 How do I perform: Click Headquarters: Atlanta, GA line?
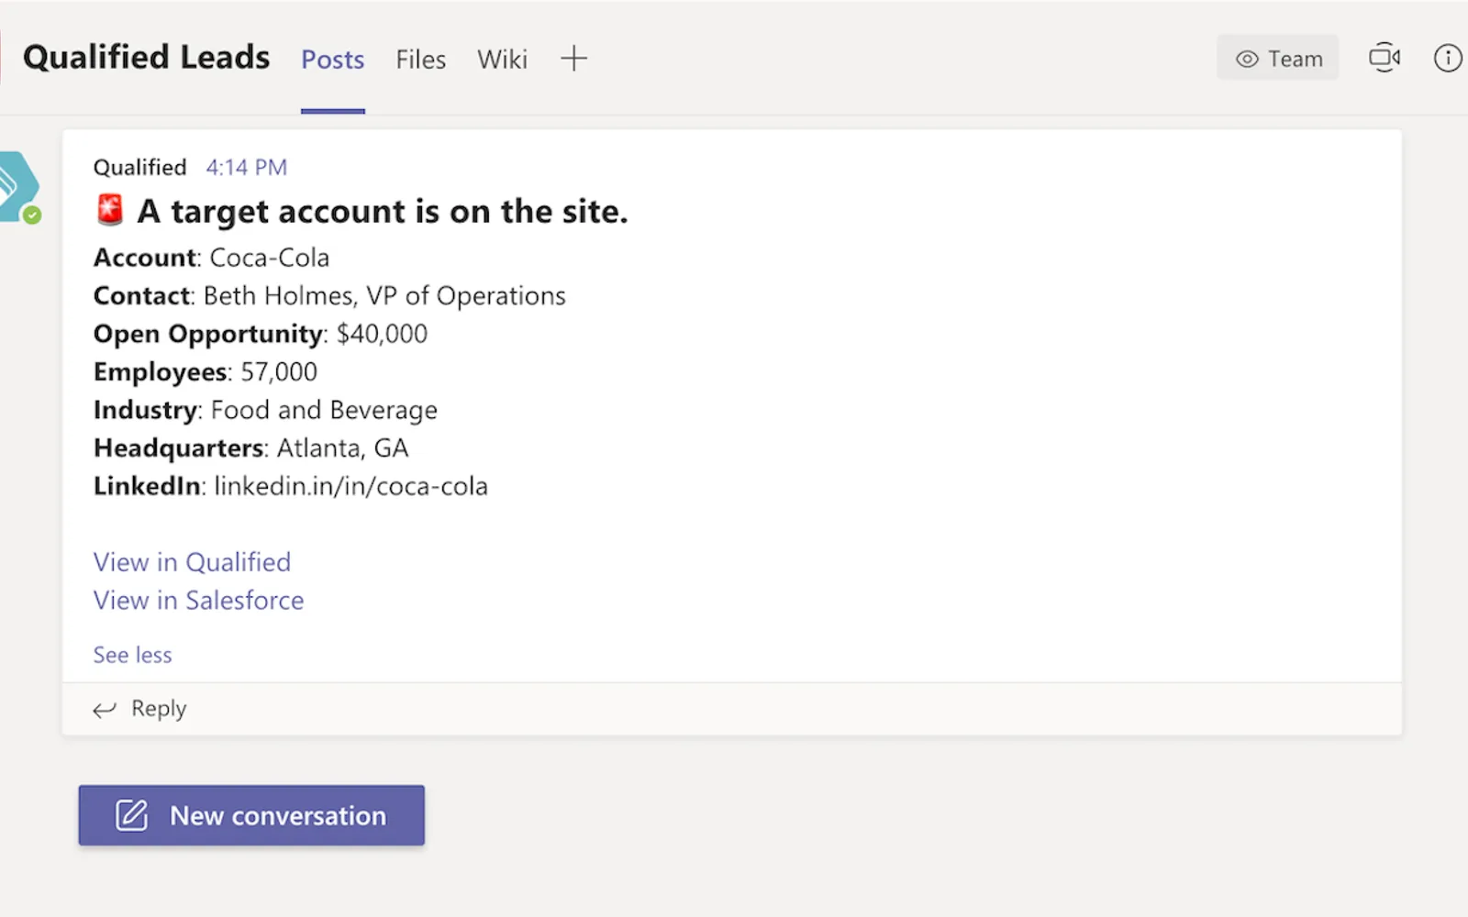coord(251,448)
